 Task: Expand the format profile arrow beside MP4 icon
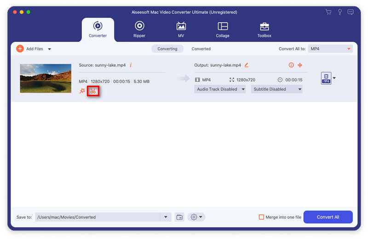click(334, 78)
